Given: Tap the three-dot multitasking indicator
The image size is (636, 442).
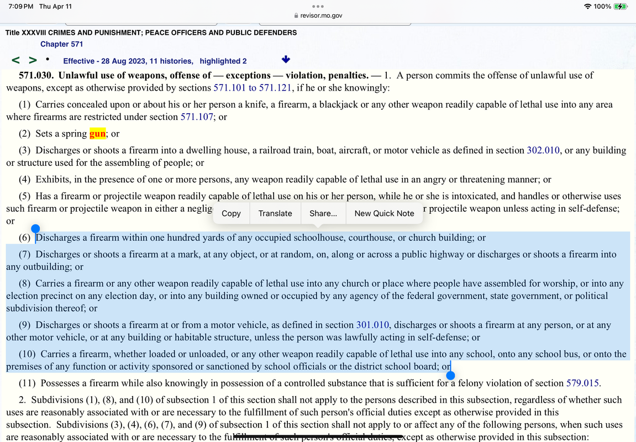Looking at the screenshot, I should pyautogui.click(x=318, y=7).
